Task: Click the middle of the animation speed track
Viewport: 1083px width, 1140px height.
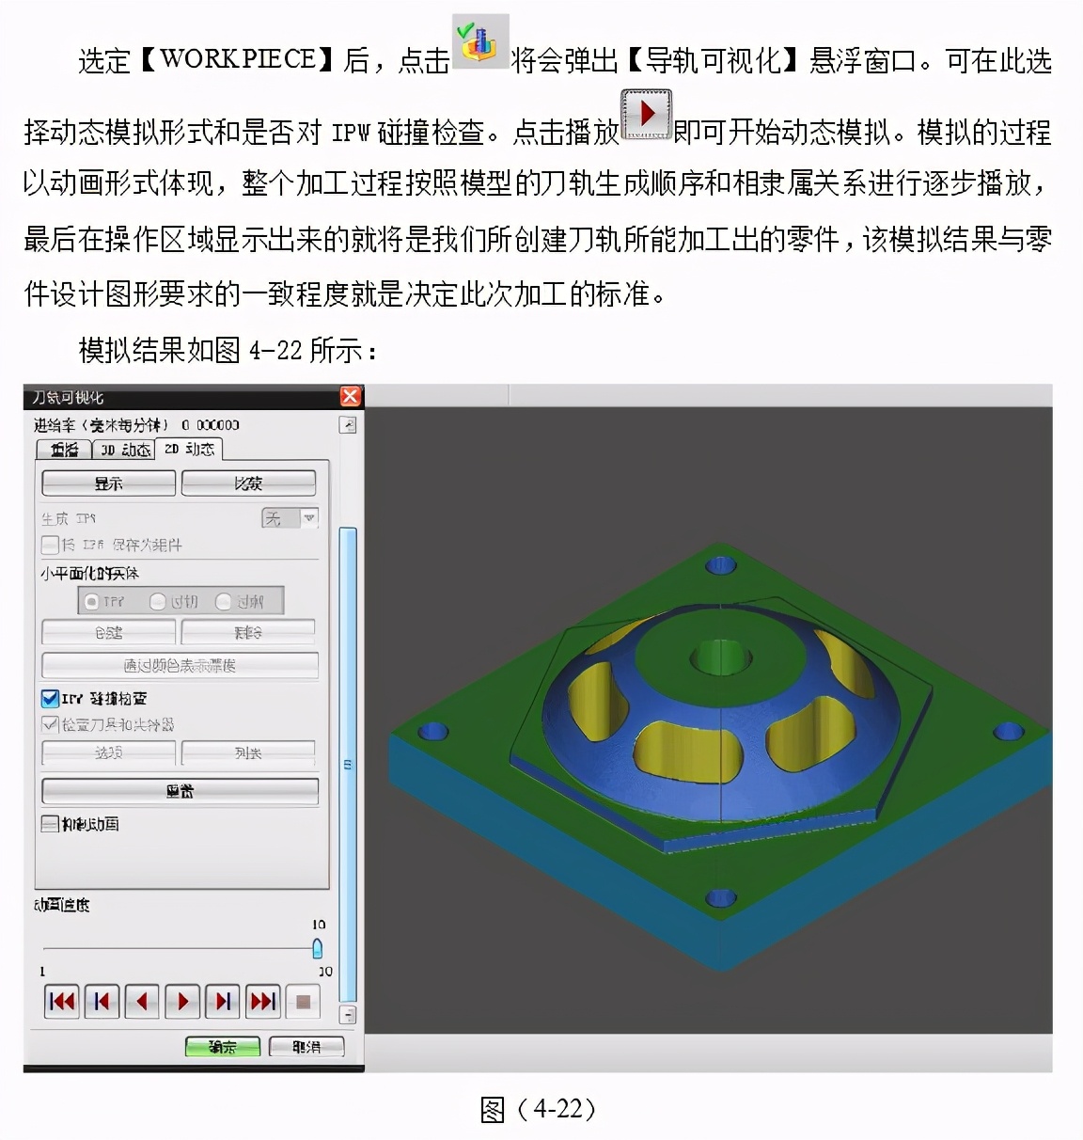Action: 180,948
